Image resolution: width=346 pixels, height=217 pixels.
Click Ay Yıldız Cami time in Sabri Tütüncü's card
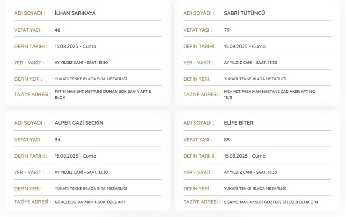point(250,63)
